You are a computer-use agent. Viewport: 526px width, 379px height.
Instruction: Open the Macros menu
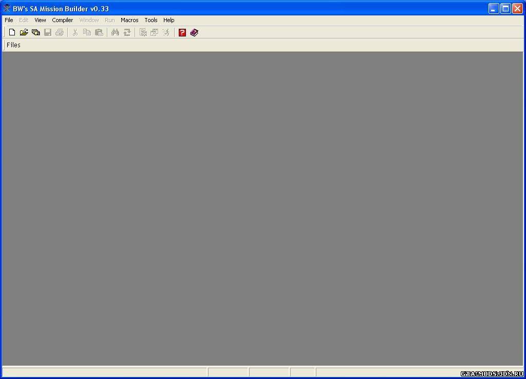tap(129, 20)
